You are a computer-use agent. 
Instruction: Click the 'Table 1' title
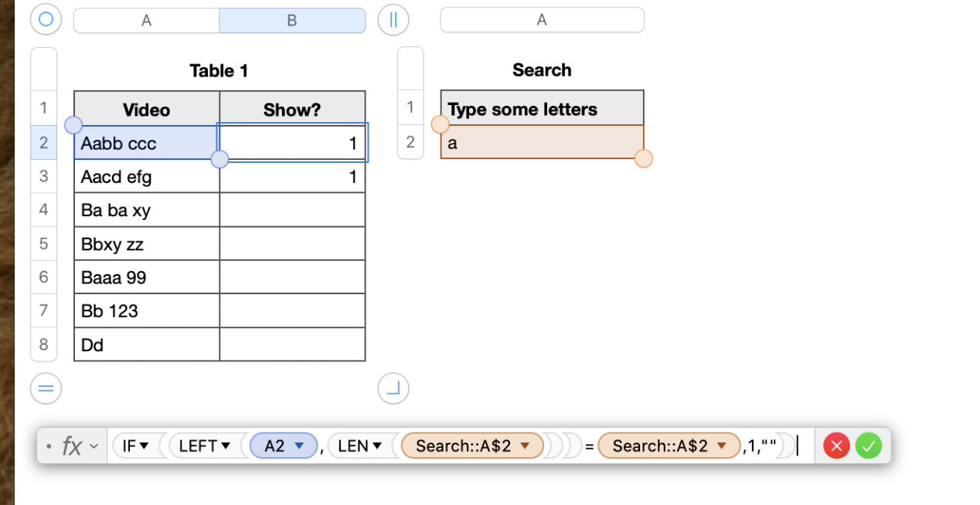pos(219,71)
